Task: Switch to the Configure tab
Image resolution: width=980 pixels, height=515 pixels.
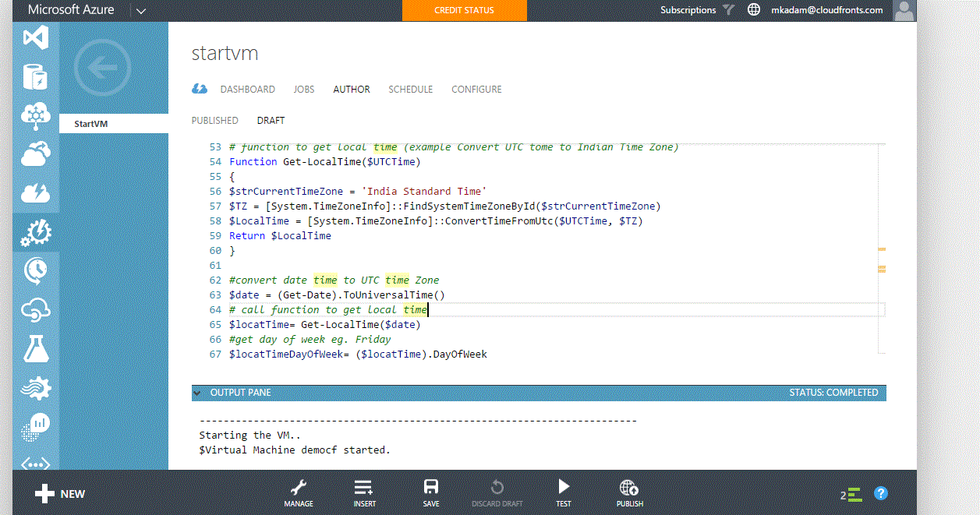Action: [476, 90]
